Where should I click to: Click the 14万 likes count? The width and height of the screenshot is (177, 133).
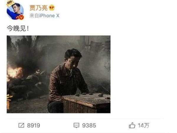pos(144,125)
